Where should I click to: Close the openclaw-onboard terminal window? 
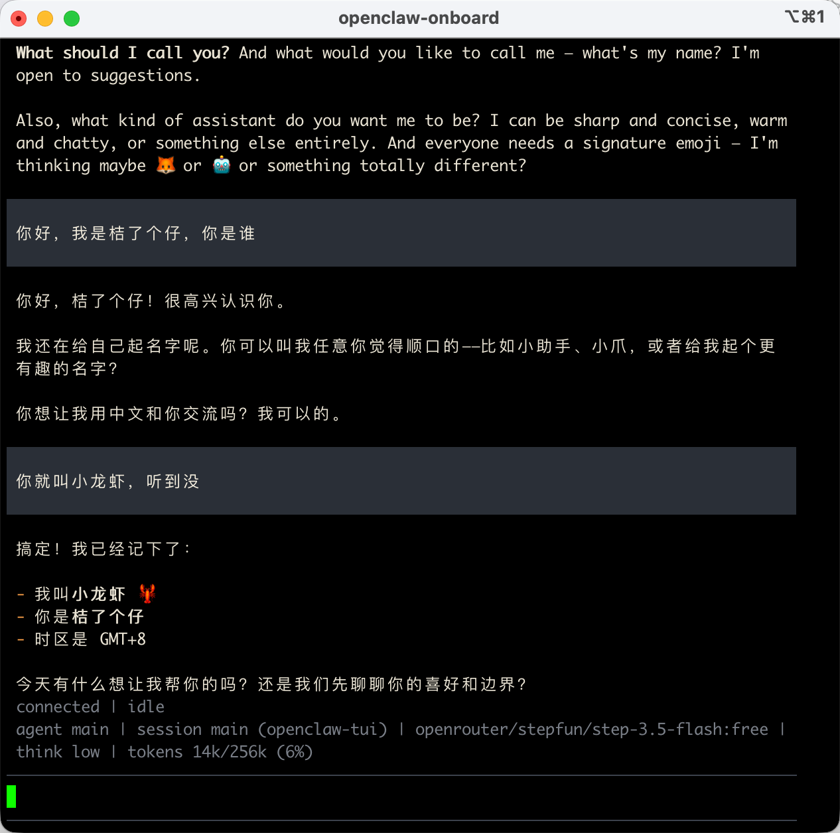(19, 19)
